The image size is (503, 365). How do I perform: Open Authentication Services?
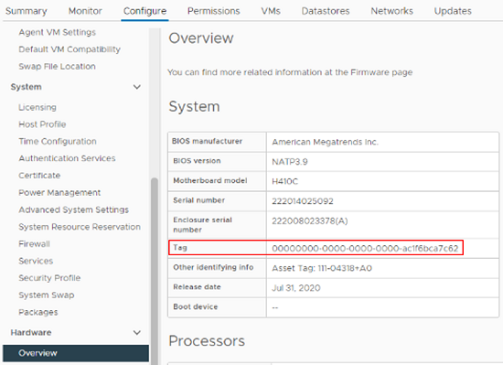coord(67,158)
